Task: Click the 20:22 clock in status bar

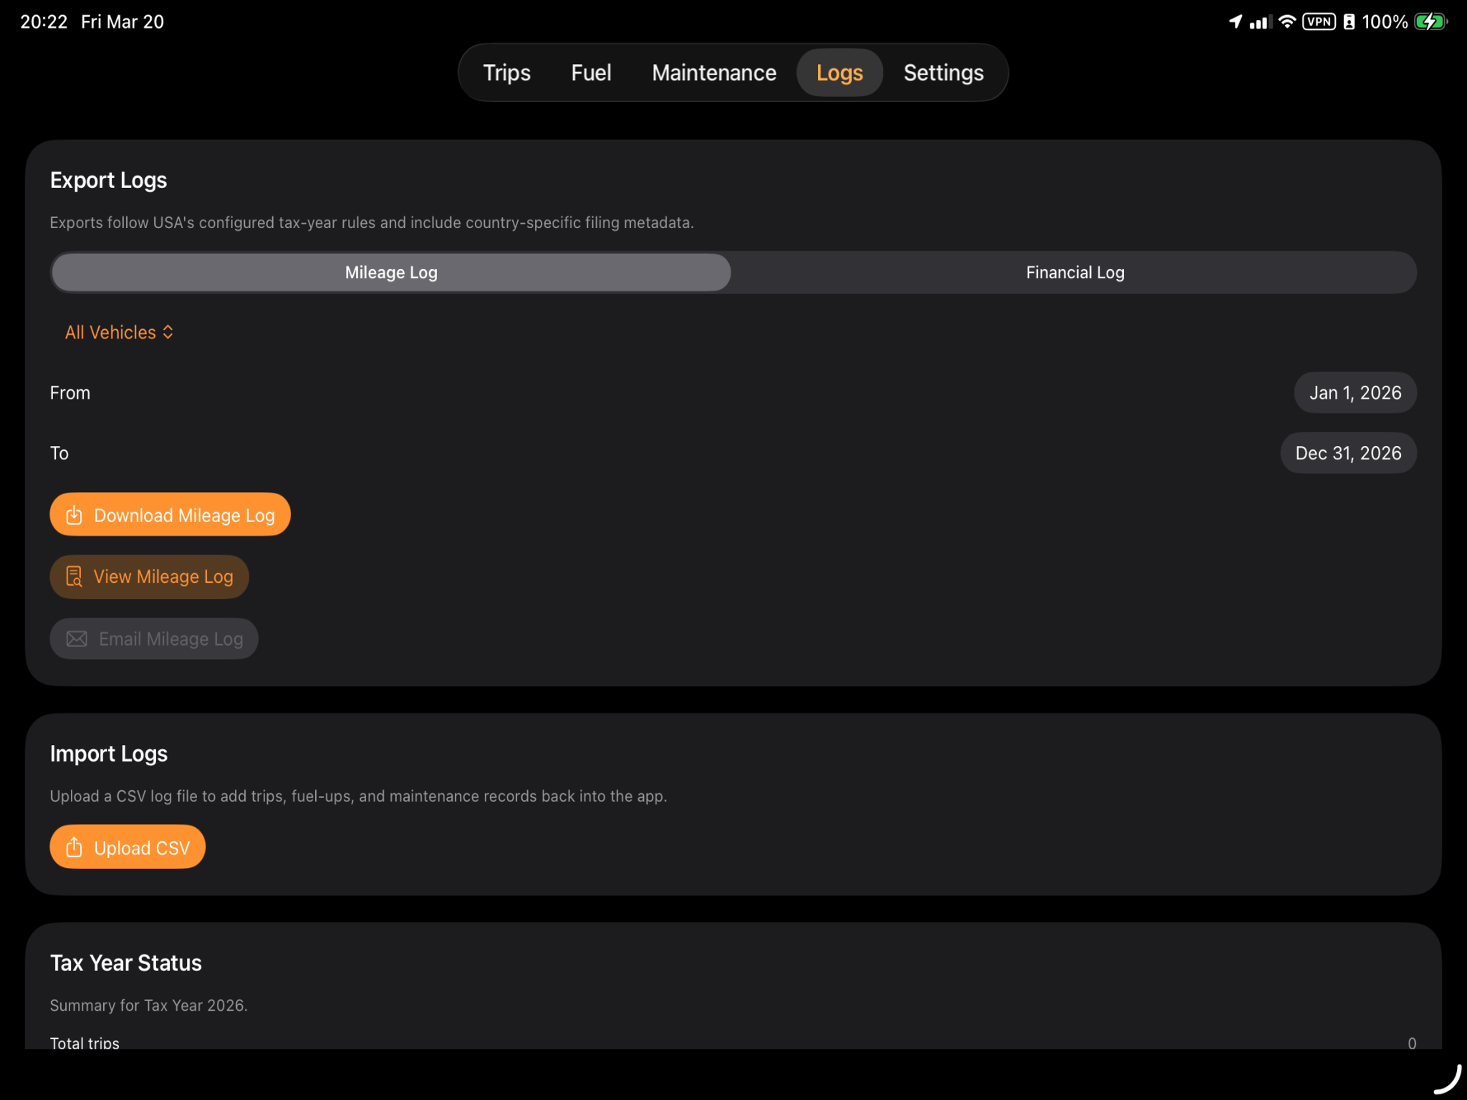Action: [44, 22]
